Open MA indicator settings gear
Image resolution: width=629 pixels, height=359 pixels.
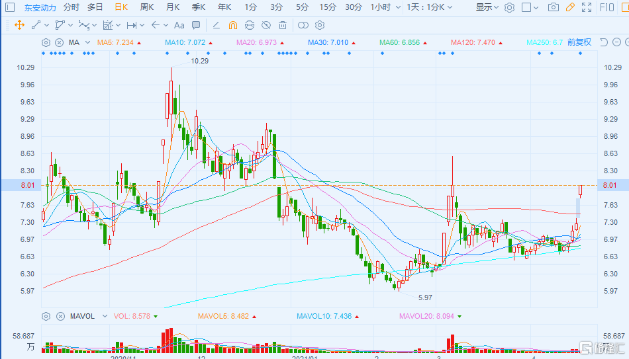[46, 42]
